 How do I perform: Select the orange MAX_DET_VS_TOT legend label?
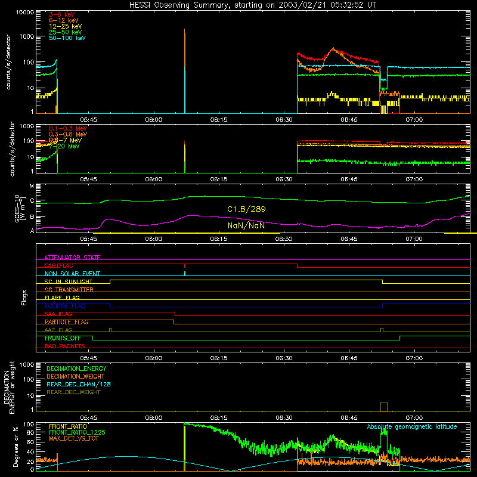pos(73,438)
